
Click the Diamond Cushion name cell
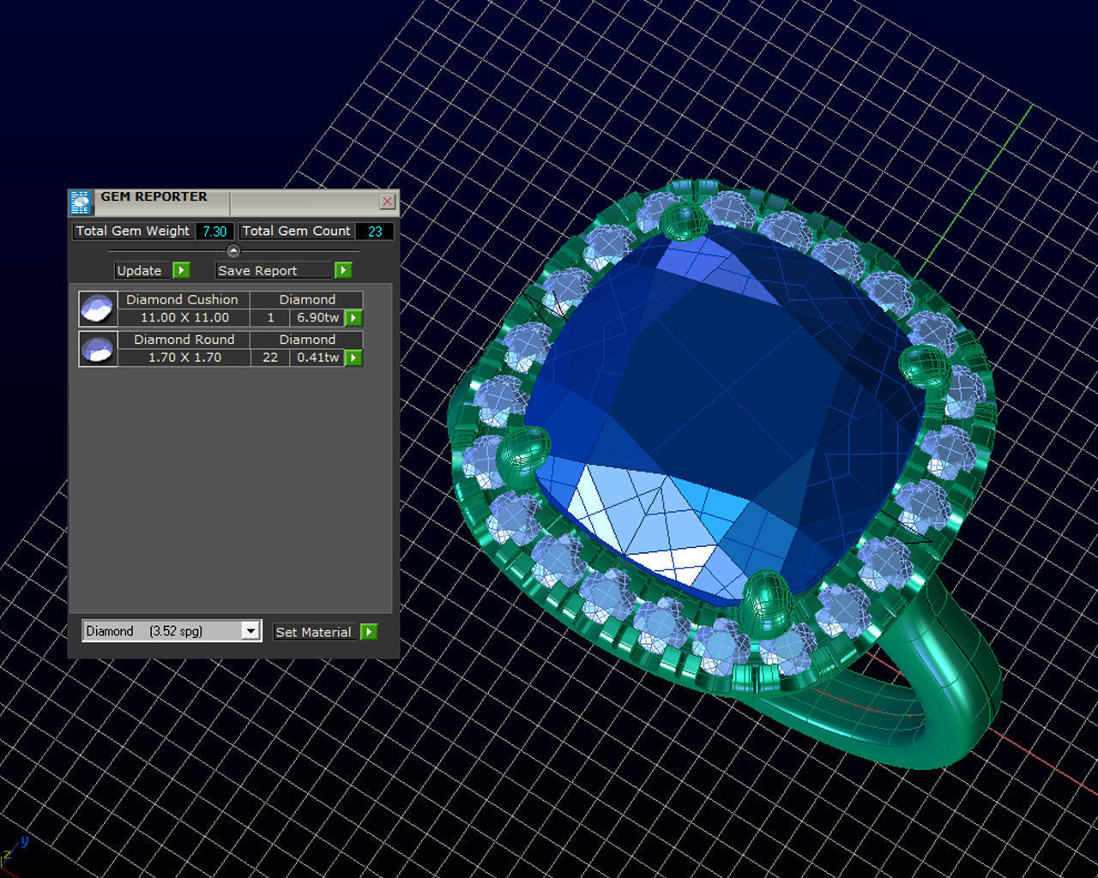(183, 300)
